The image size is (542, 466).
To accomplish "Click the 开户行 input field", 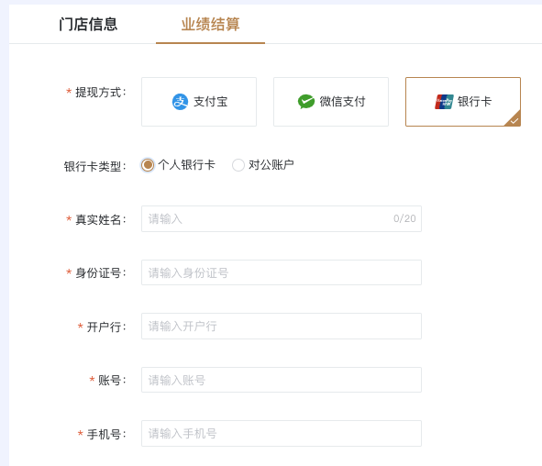I will tap(282, 326).
